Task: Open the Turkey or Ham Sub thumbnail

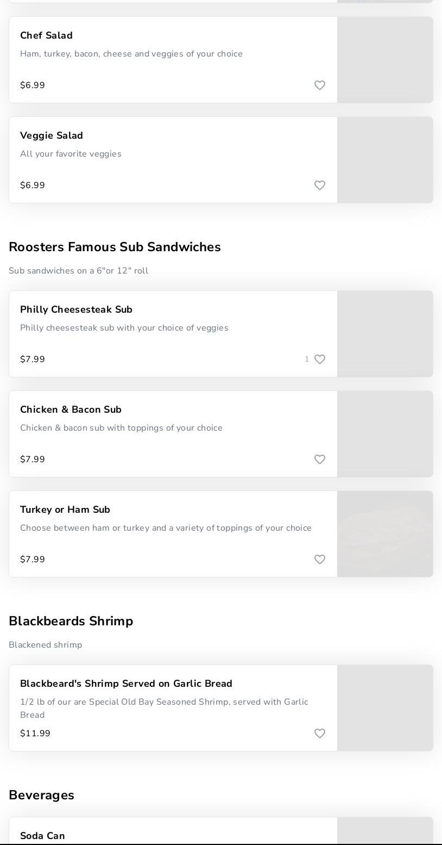Action: click(385, 534)
